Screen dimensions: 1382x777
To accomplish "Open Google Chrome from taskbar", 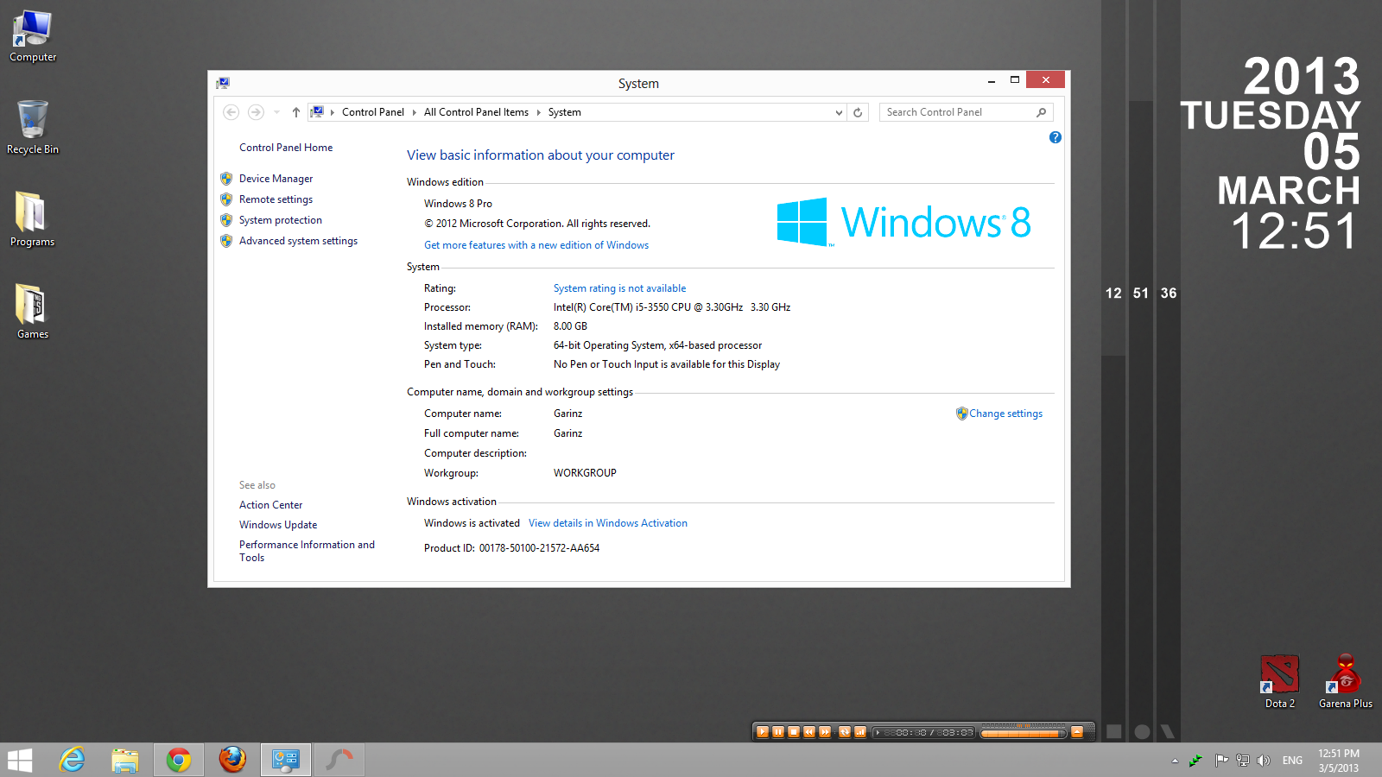I will pos(179,760).
